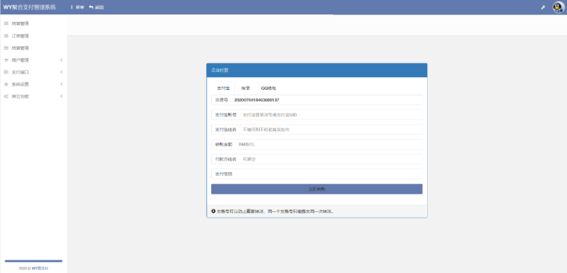Toggle the sidebar via 菜单 icon
567x273 pixels.
click(72, 7)
